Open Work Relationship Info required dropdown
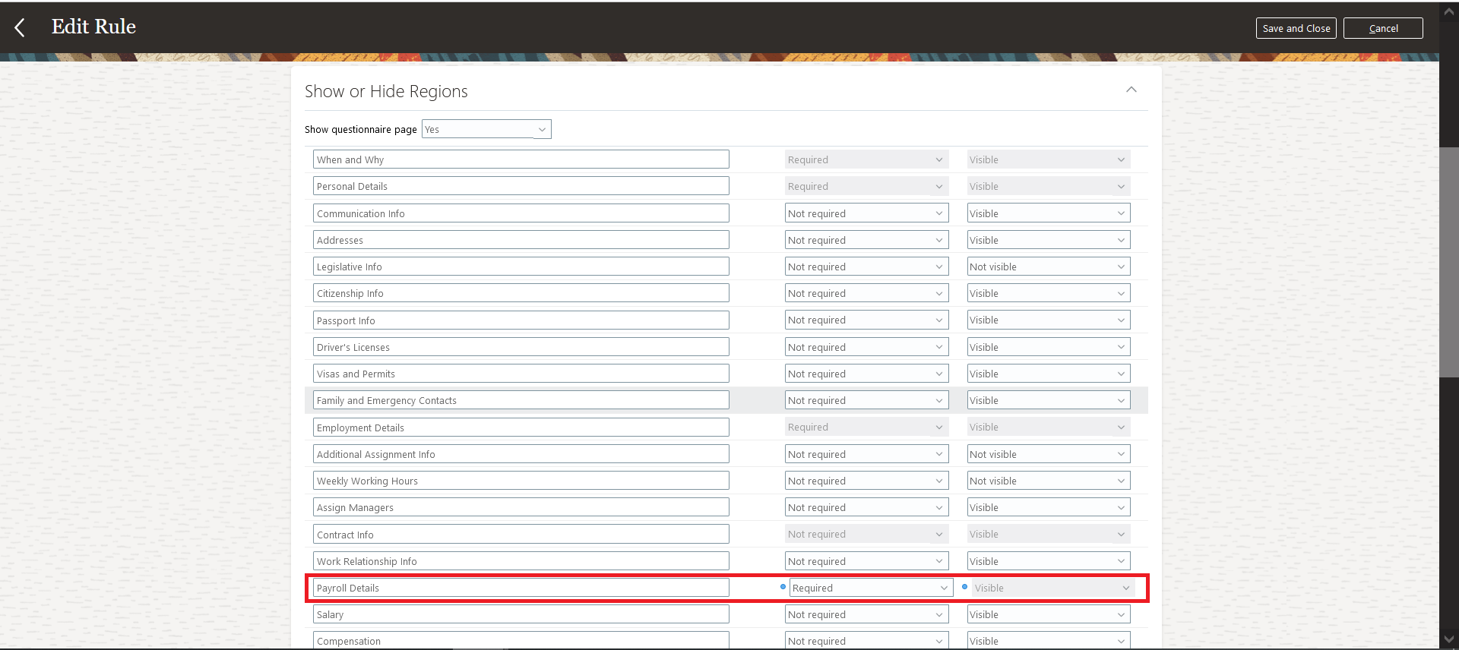The width and height of the screenshot is (1459, 650). point(866,561)
